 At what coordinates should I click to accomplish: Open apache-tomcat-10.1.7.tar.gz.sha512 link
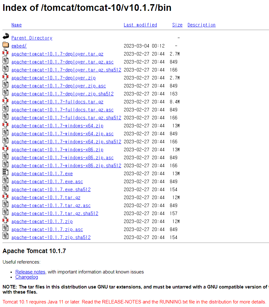click(55, 213)
